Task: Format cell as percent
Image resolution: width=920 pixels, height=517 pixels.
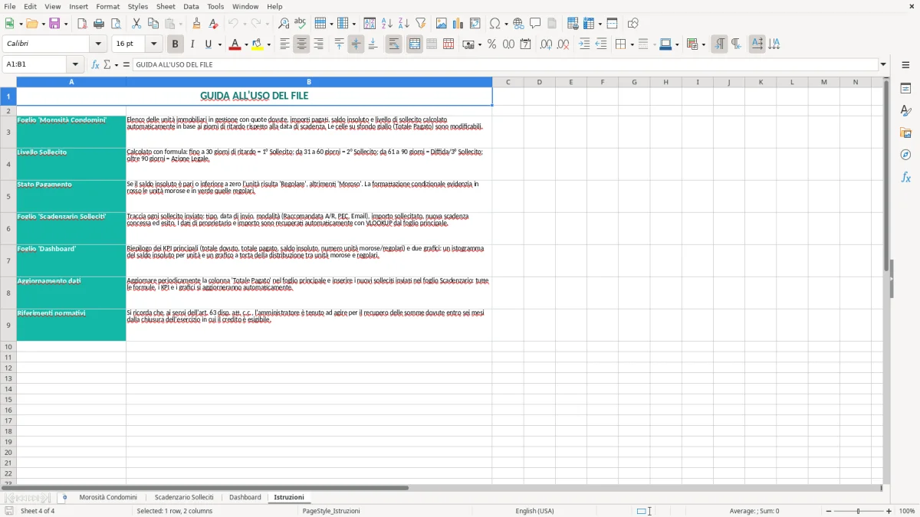Action: pos(491,44)
